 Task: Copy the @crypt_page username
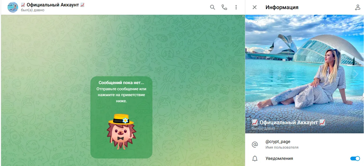(x=278, y=142)
